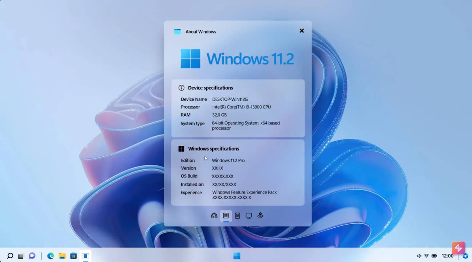Image resolution: width=472 pixels, height=262 pixels.
Task: Open the Start menu
Action: pos(237,256)
